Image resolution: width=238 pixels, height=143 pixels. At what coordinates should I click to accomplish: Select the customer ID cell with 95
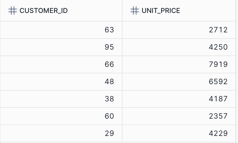[109, 47]
